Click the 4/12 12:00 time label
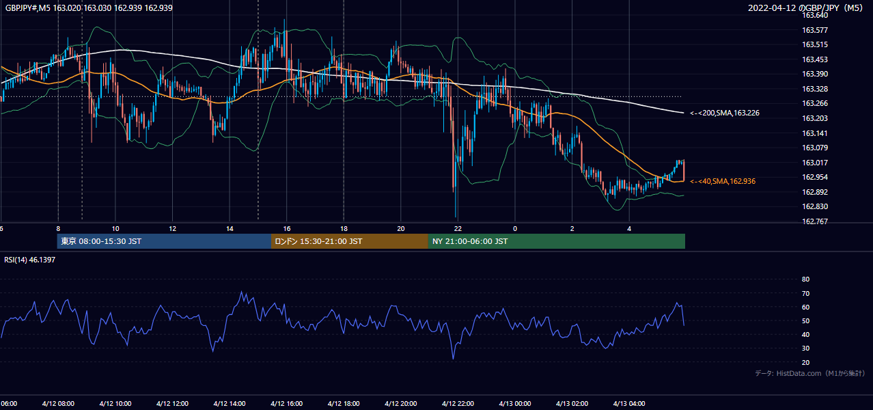Image resolution: width=873 pixels, height=410 pixels. point(171,404)
